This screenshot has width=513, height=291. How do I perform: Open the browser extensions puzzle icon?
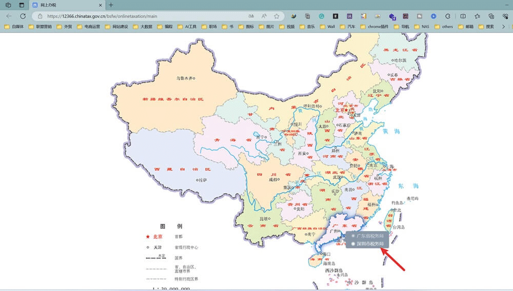point(447,16)
